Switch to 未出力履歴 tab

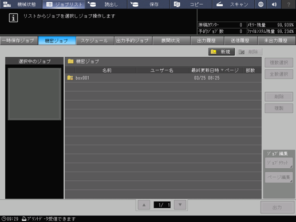pos(277,41)
